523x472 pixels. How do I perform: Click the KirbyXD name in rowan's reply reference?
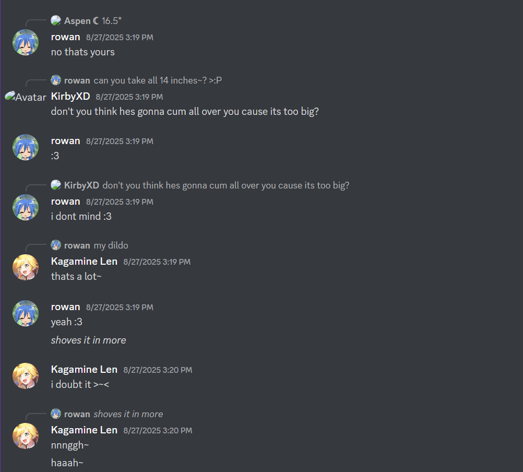pos(81,185)
